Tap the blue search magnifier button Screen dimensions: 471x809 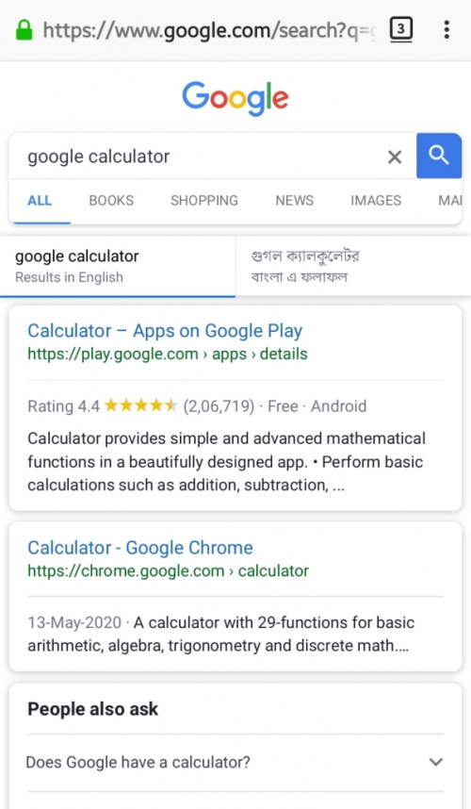point(439,156)
